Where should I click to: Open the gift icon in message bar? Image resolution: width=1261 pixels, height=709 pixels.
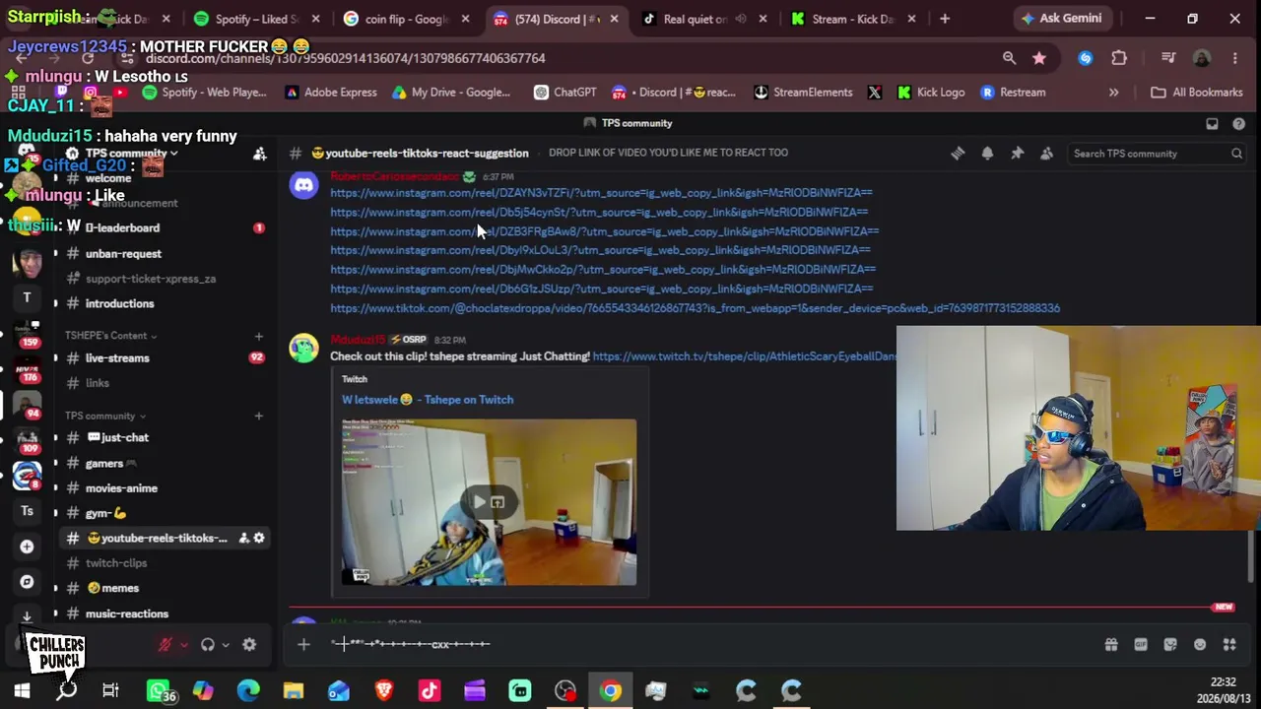pos(1111,644)
